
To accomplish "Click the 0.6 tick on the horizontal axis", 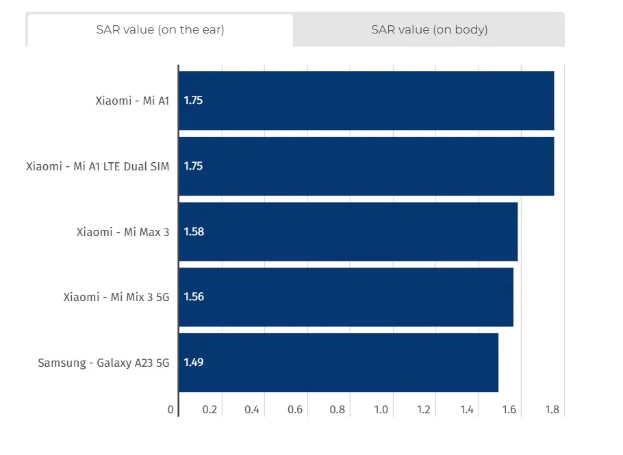I will tap(295, 410).
